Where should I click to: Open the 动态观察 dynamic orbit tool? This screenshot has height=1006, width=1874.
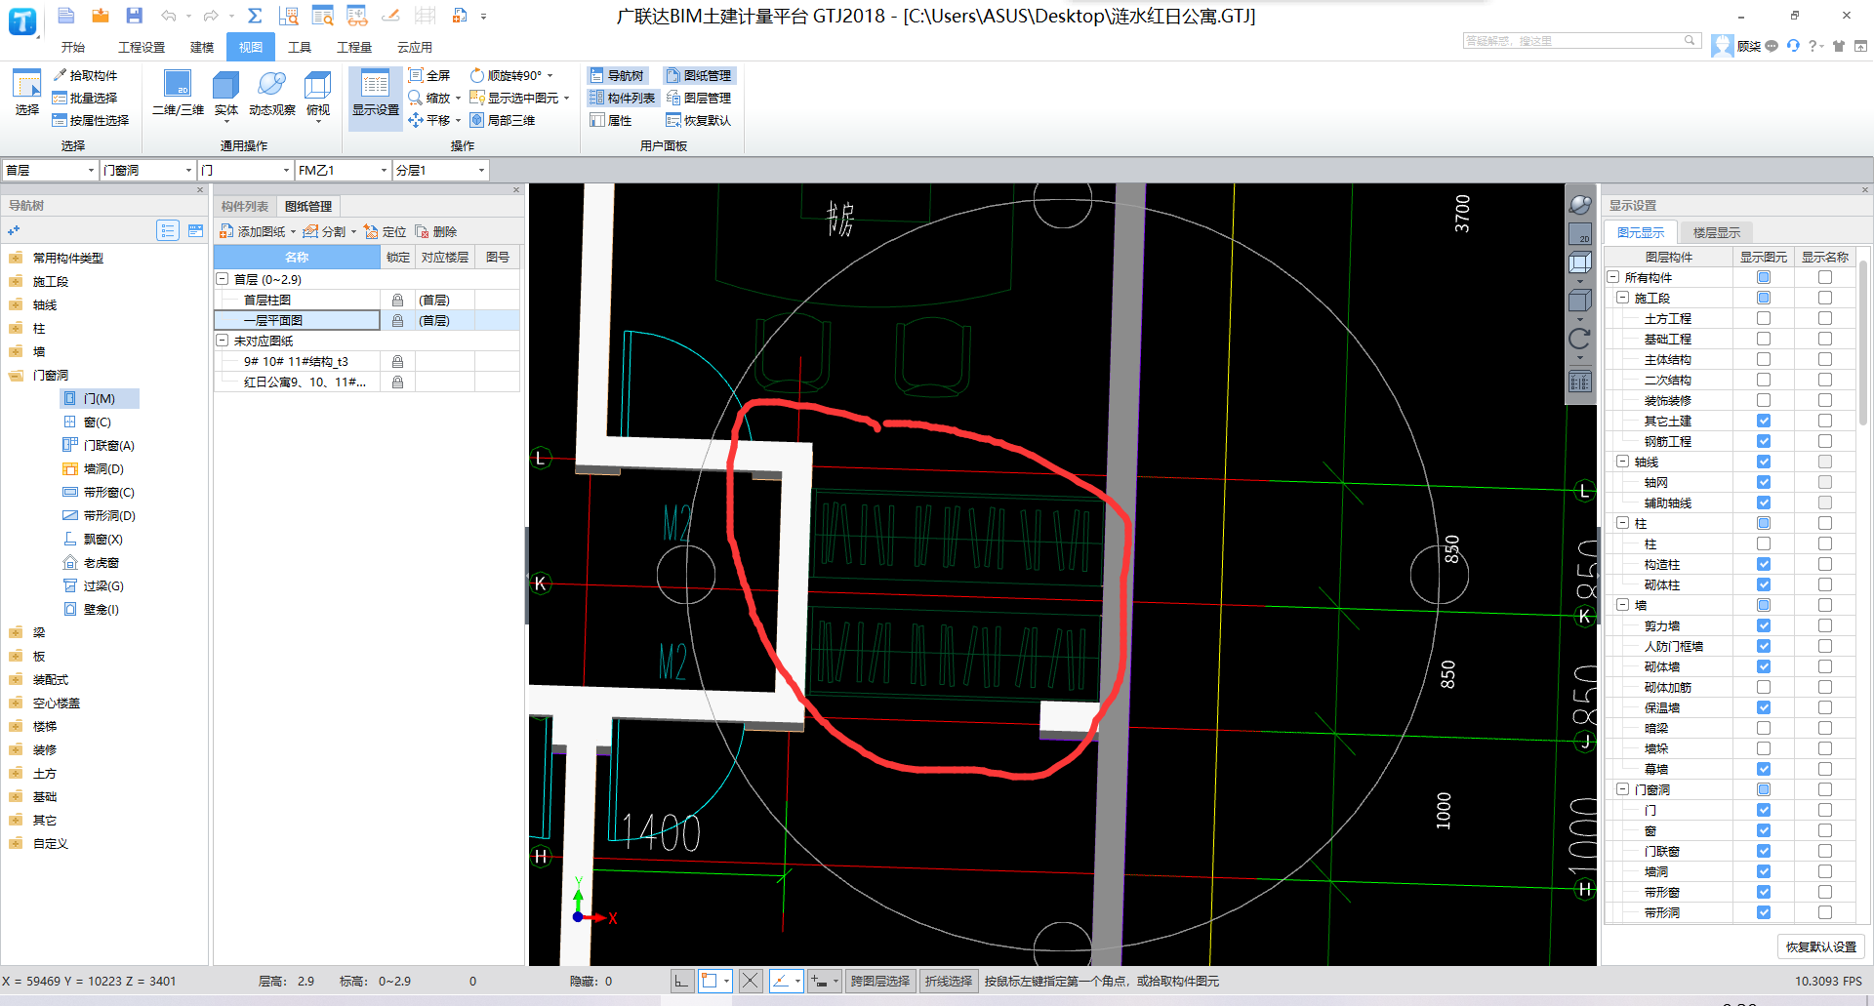[272, 94]
